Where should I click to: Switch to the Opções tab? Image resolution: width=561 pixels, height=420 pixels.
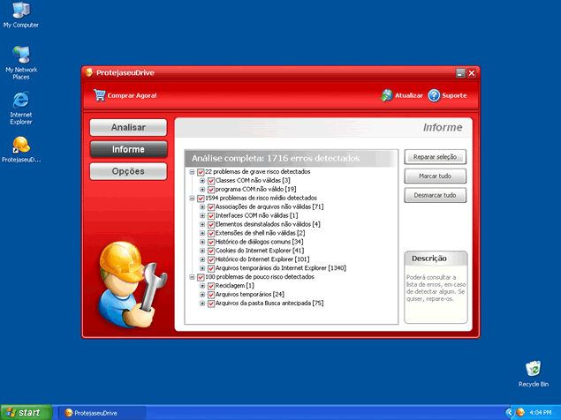point(128,171)
